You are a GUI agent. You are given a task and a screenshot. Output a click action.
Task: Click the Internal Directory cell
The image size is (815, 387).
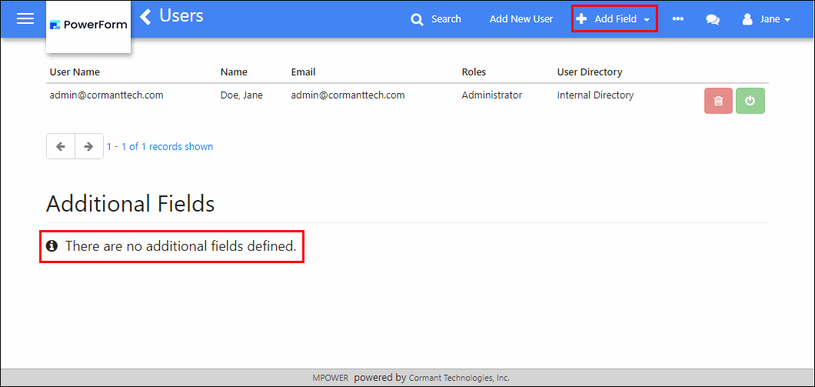tap(595, 95)
